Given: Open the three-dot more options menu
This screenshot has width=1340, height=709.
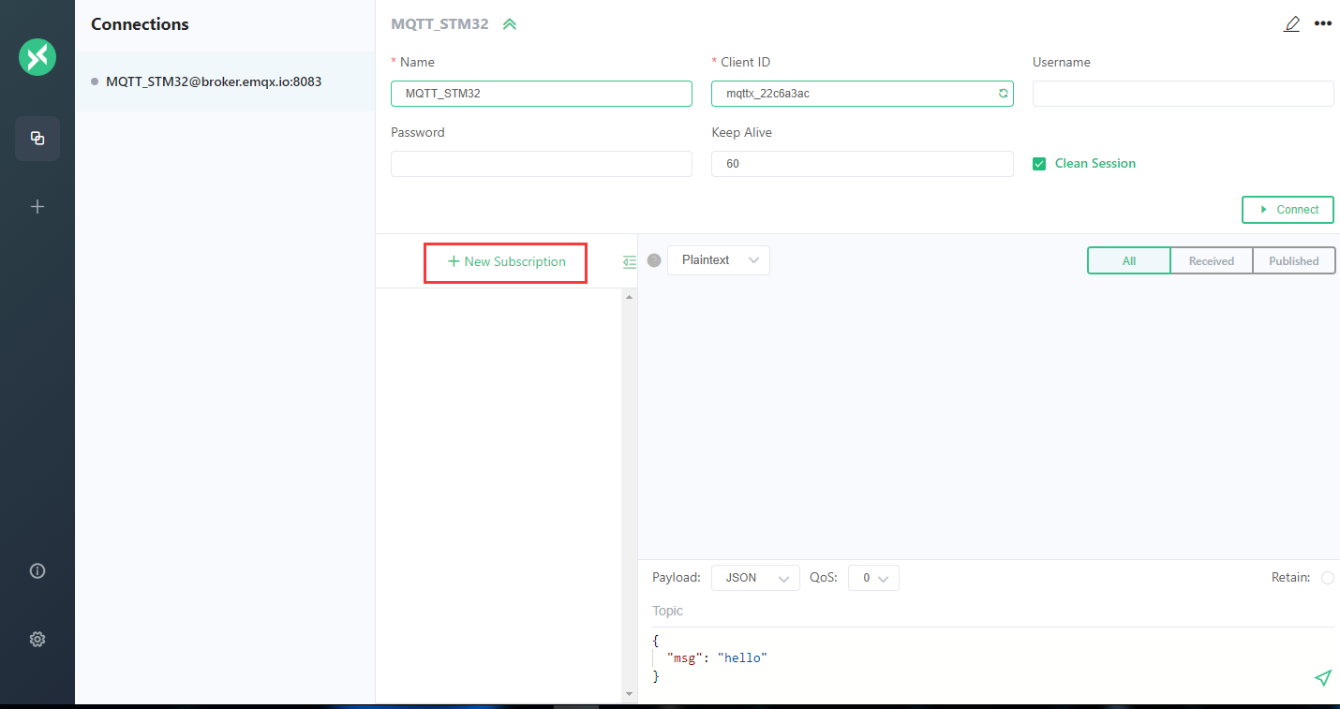Looking at the screenshot, I should (x=1322, y=24).
